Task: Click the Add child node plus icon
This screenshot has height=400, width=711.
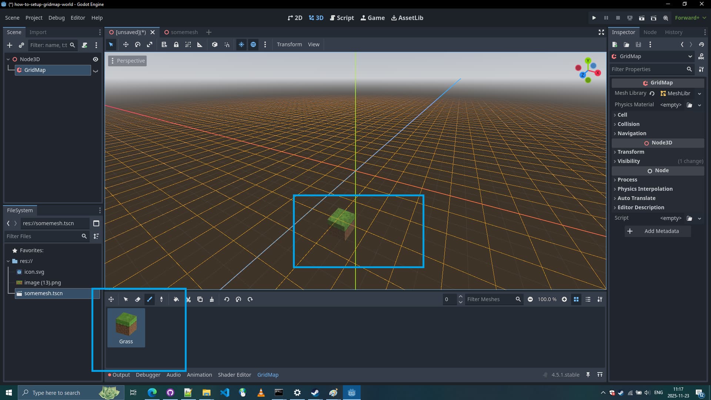Action: [10, 45]
